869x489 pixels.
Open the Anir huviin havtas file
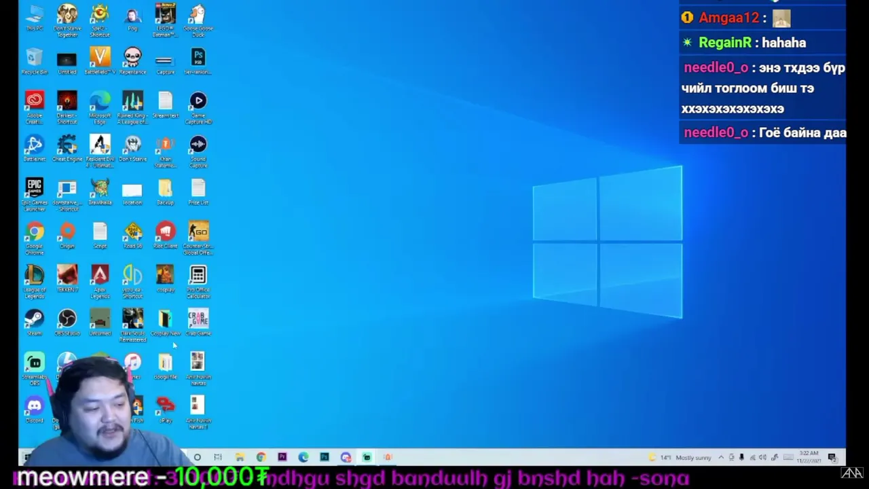(x=198, y=368)
